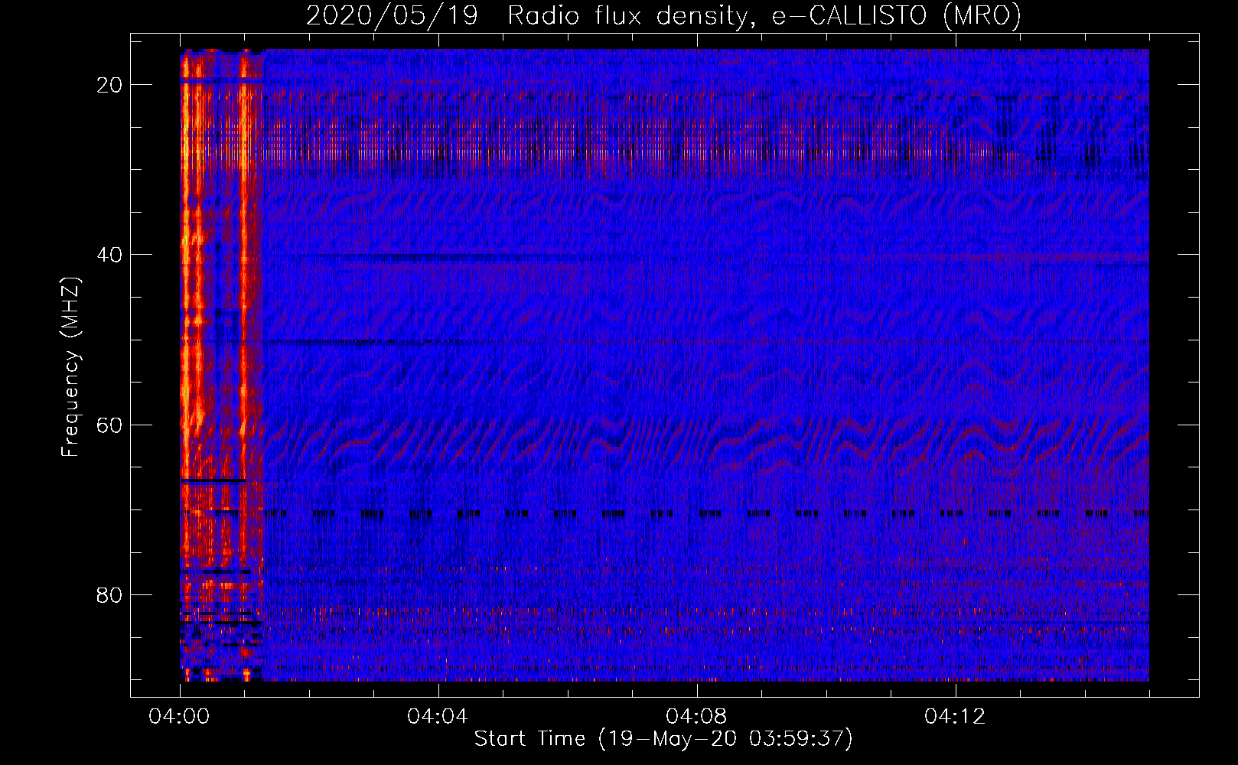Click the "60" frequency tick label
Image resolution: width=1238 pixels, height=765 pixels.
[110, 425]
